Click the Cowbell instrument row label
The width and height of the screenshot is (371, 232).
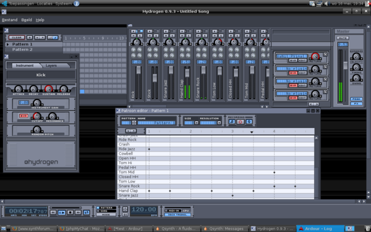click(x=126, y=153)
